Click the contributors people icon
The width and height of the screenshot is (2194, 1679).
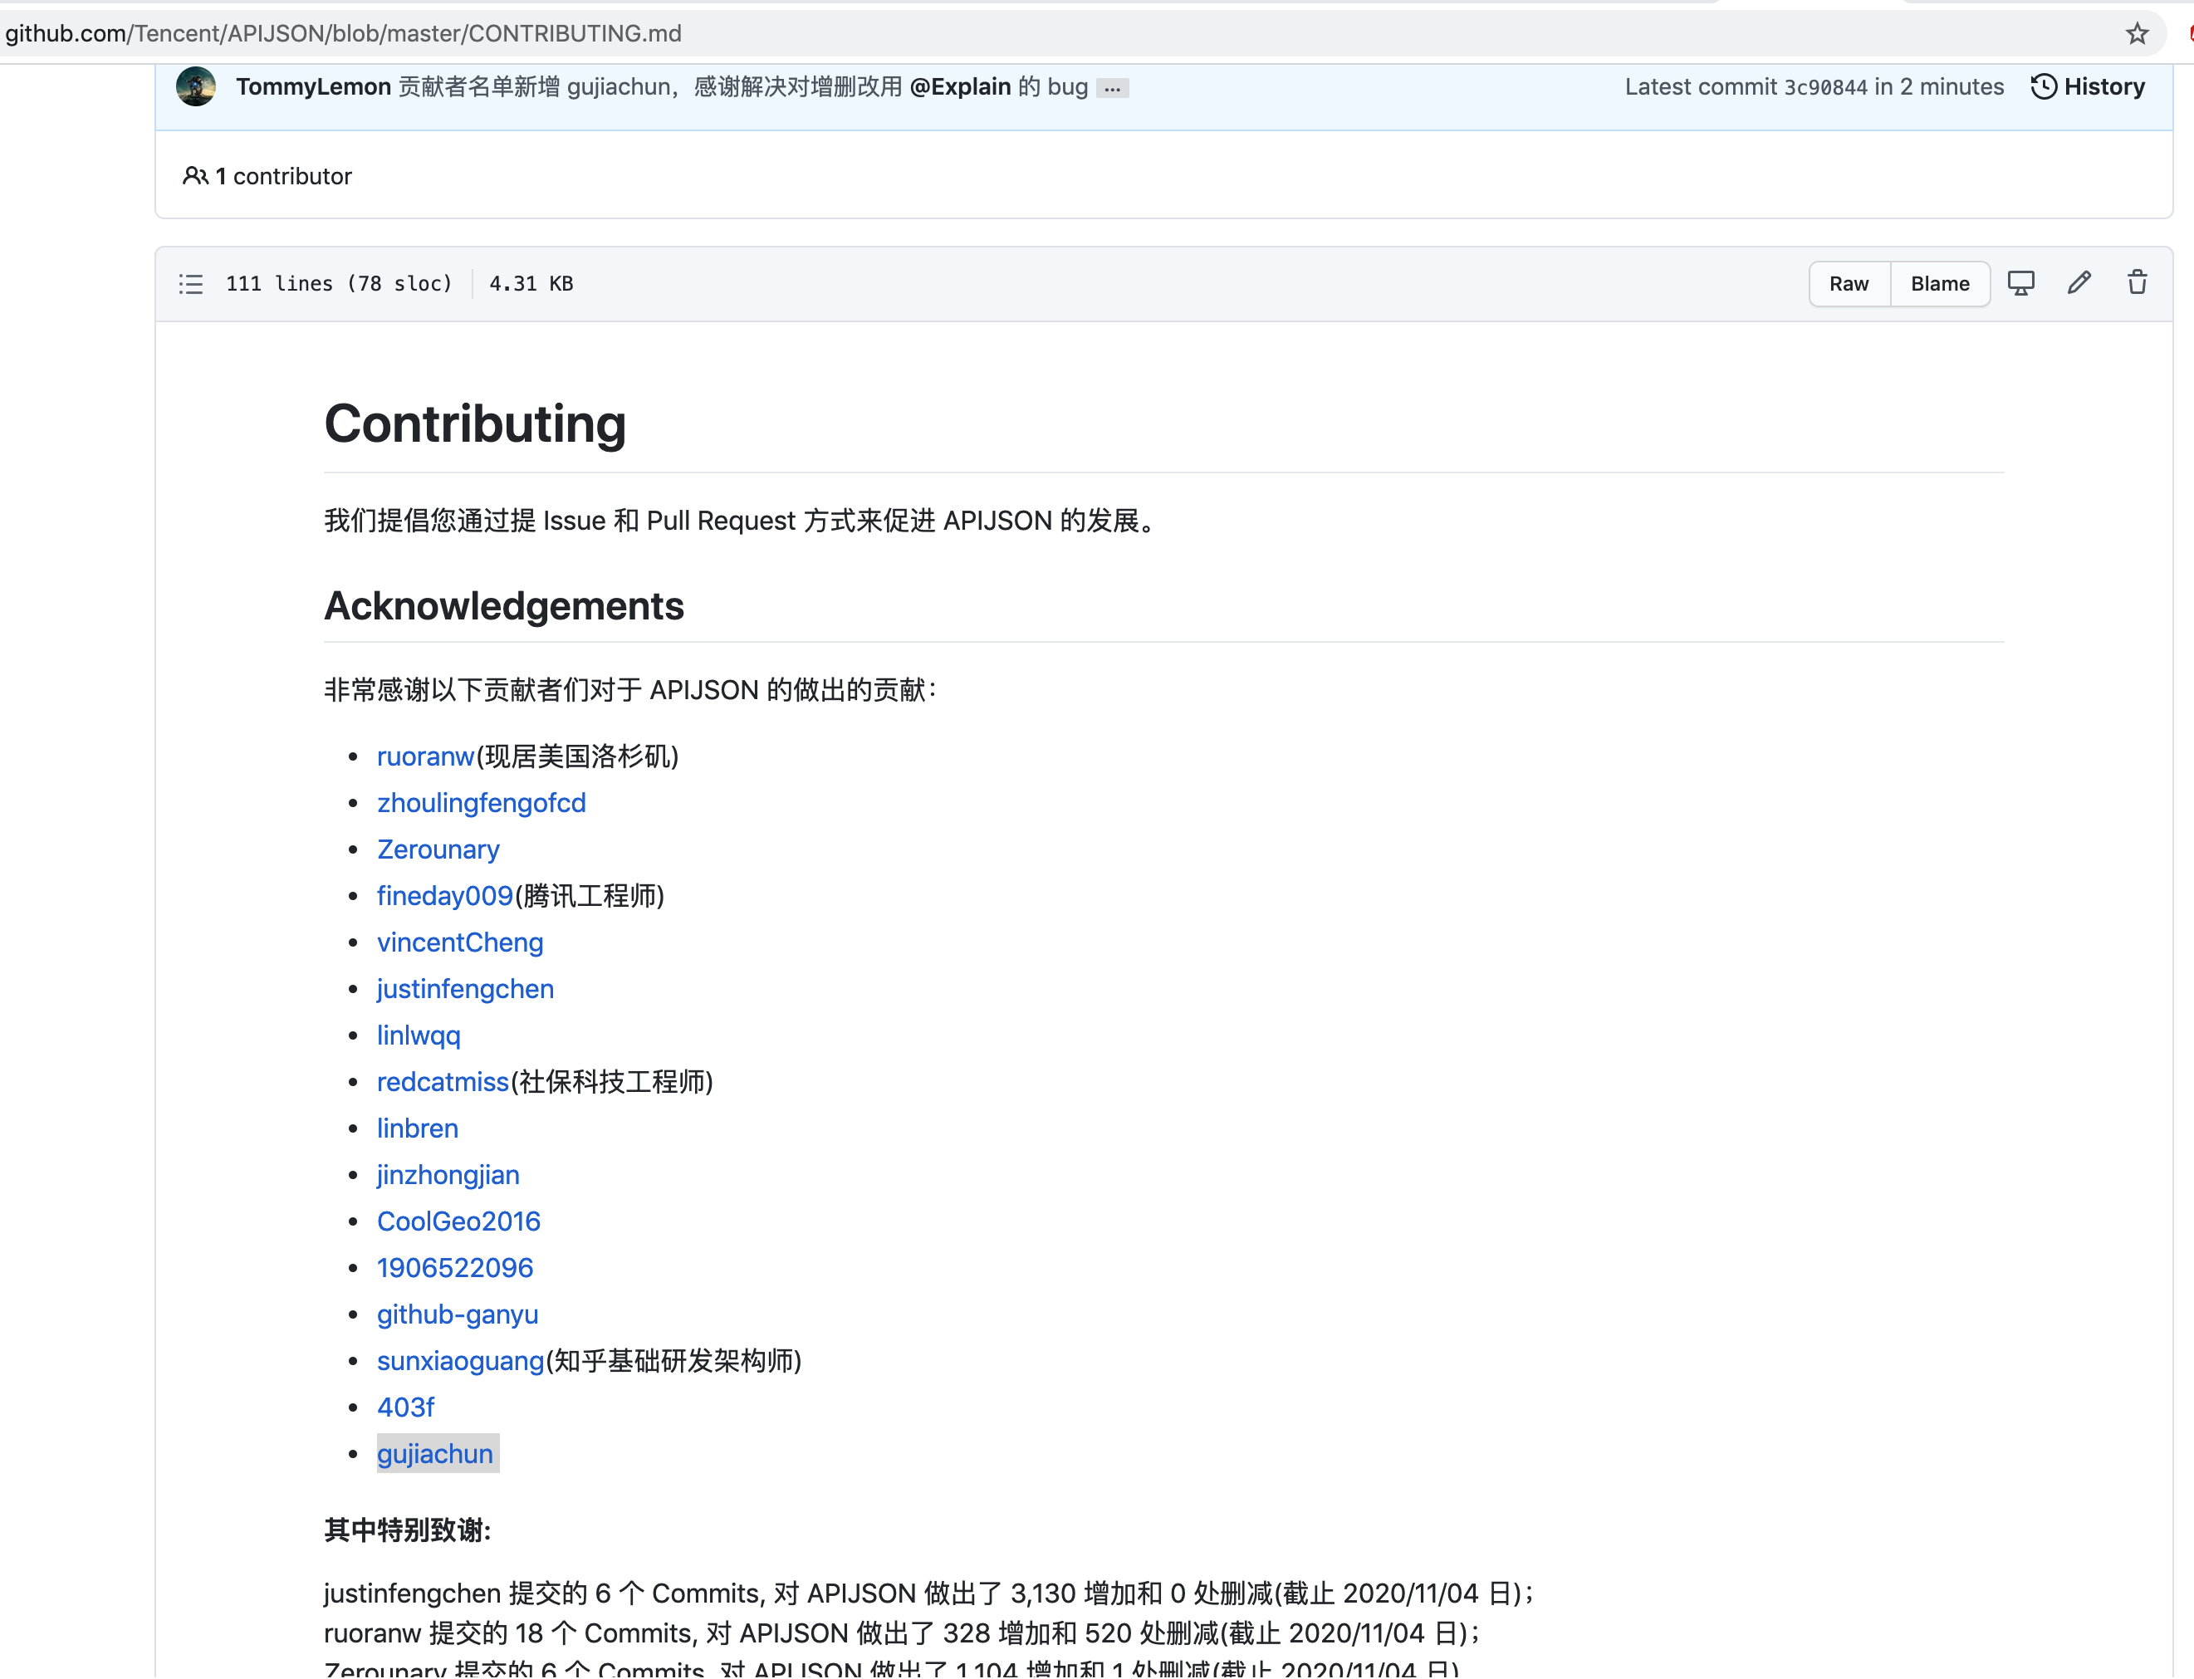point(195,177)
